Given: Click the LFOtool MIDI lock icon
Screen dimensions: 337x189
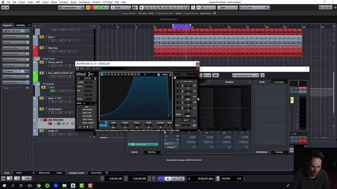Looking at the screenshot, I should 87,127.
